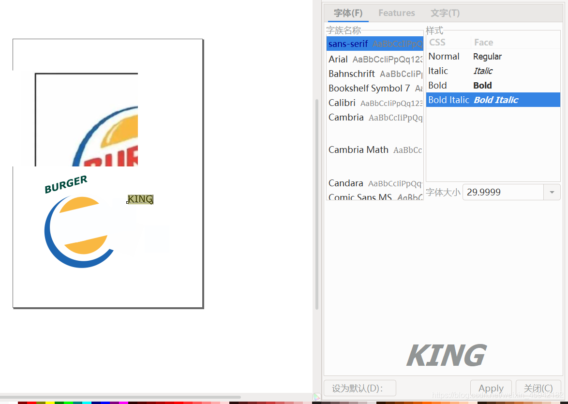Open the Features tab
Image resolution: width=568 pixels, height=404 pixels.
point(397,13)
